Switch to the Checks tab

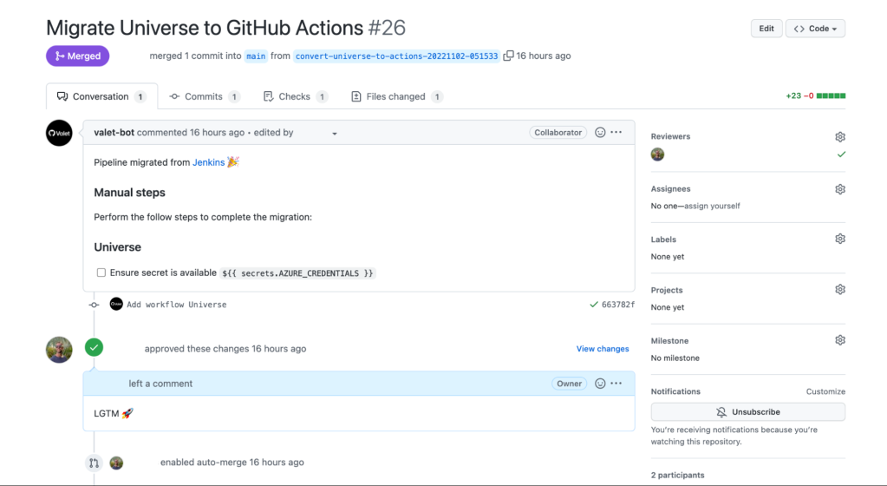pos(296,96)
